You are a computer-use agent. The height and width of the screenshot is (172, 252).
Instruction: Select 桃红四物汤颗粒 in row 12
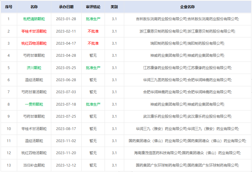tap(34, 153)
